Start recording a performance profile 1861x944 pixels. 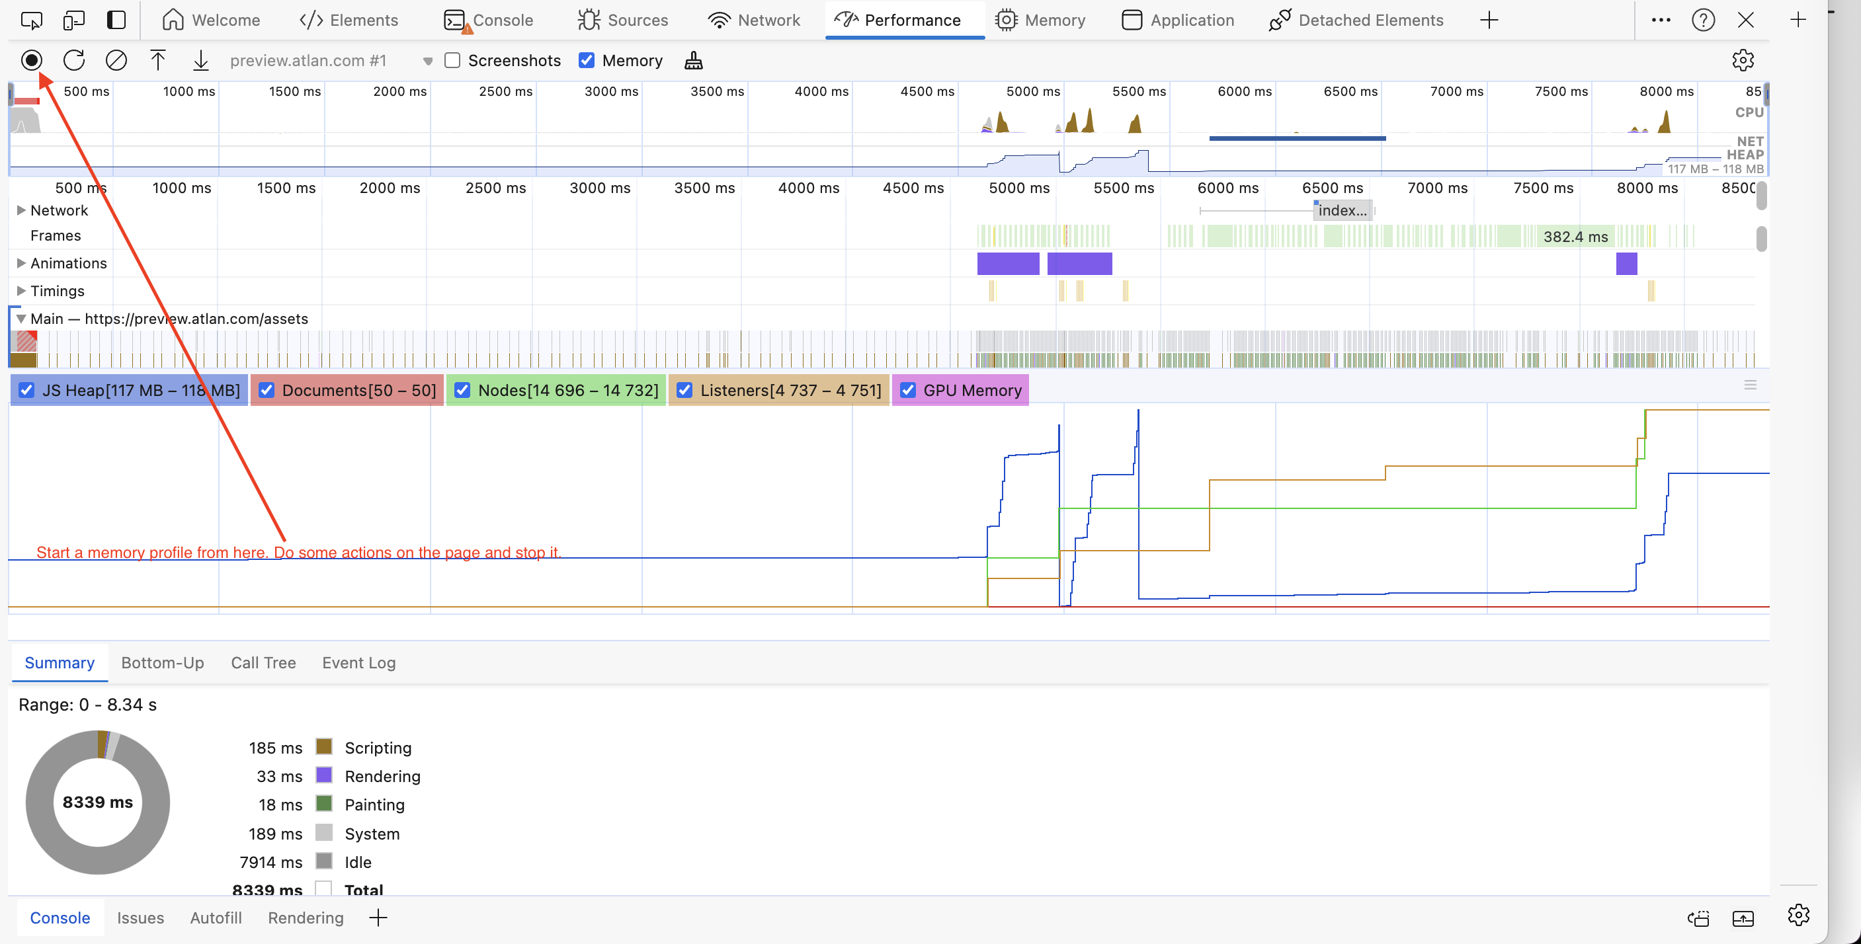31,60
